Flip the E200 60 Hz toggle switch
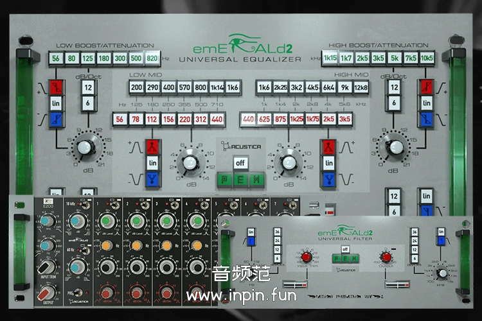The height and width of the screenshot is (321, 482). [85, 250]
